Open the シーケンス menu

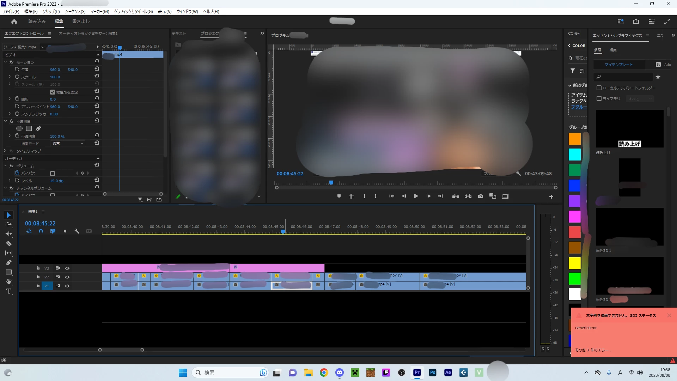tap(75, 12)
